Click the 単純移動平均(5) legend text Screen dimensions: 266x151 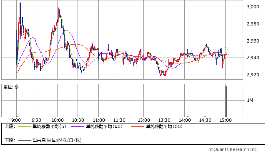(x=49, y=126)
